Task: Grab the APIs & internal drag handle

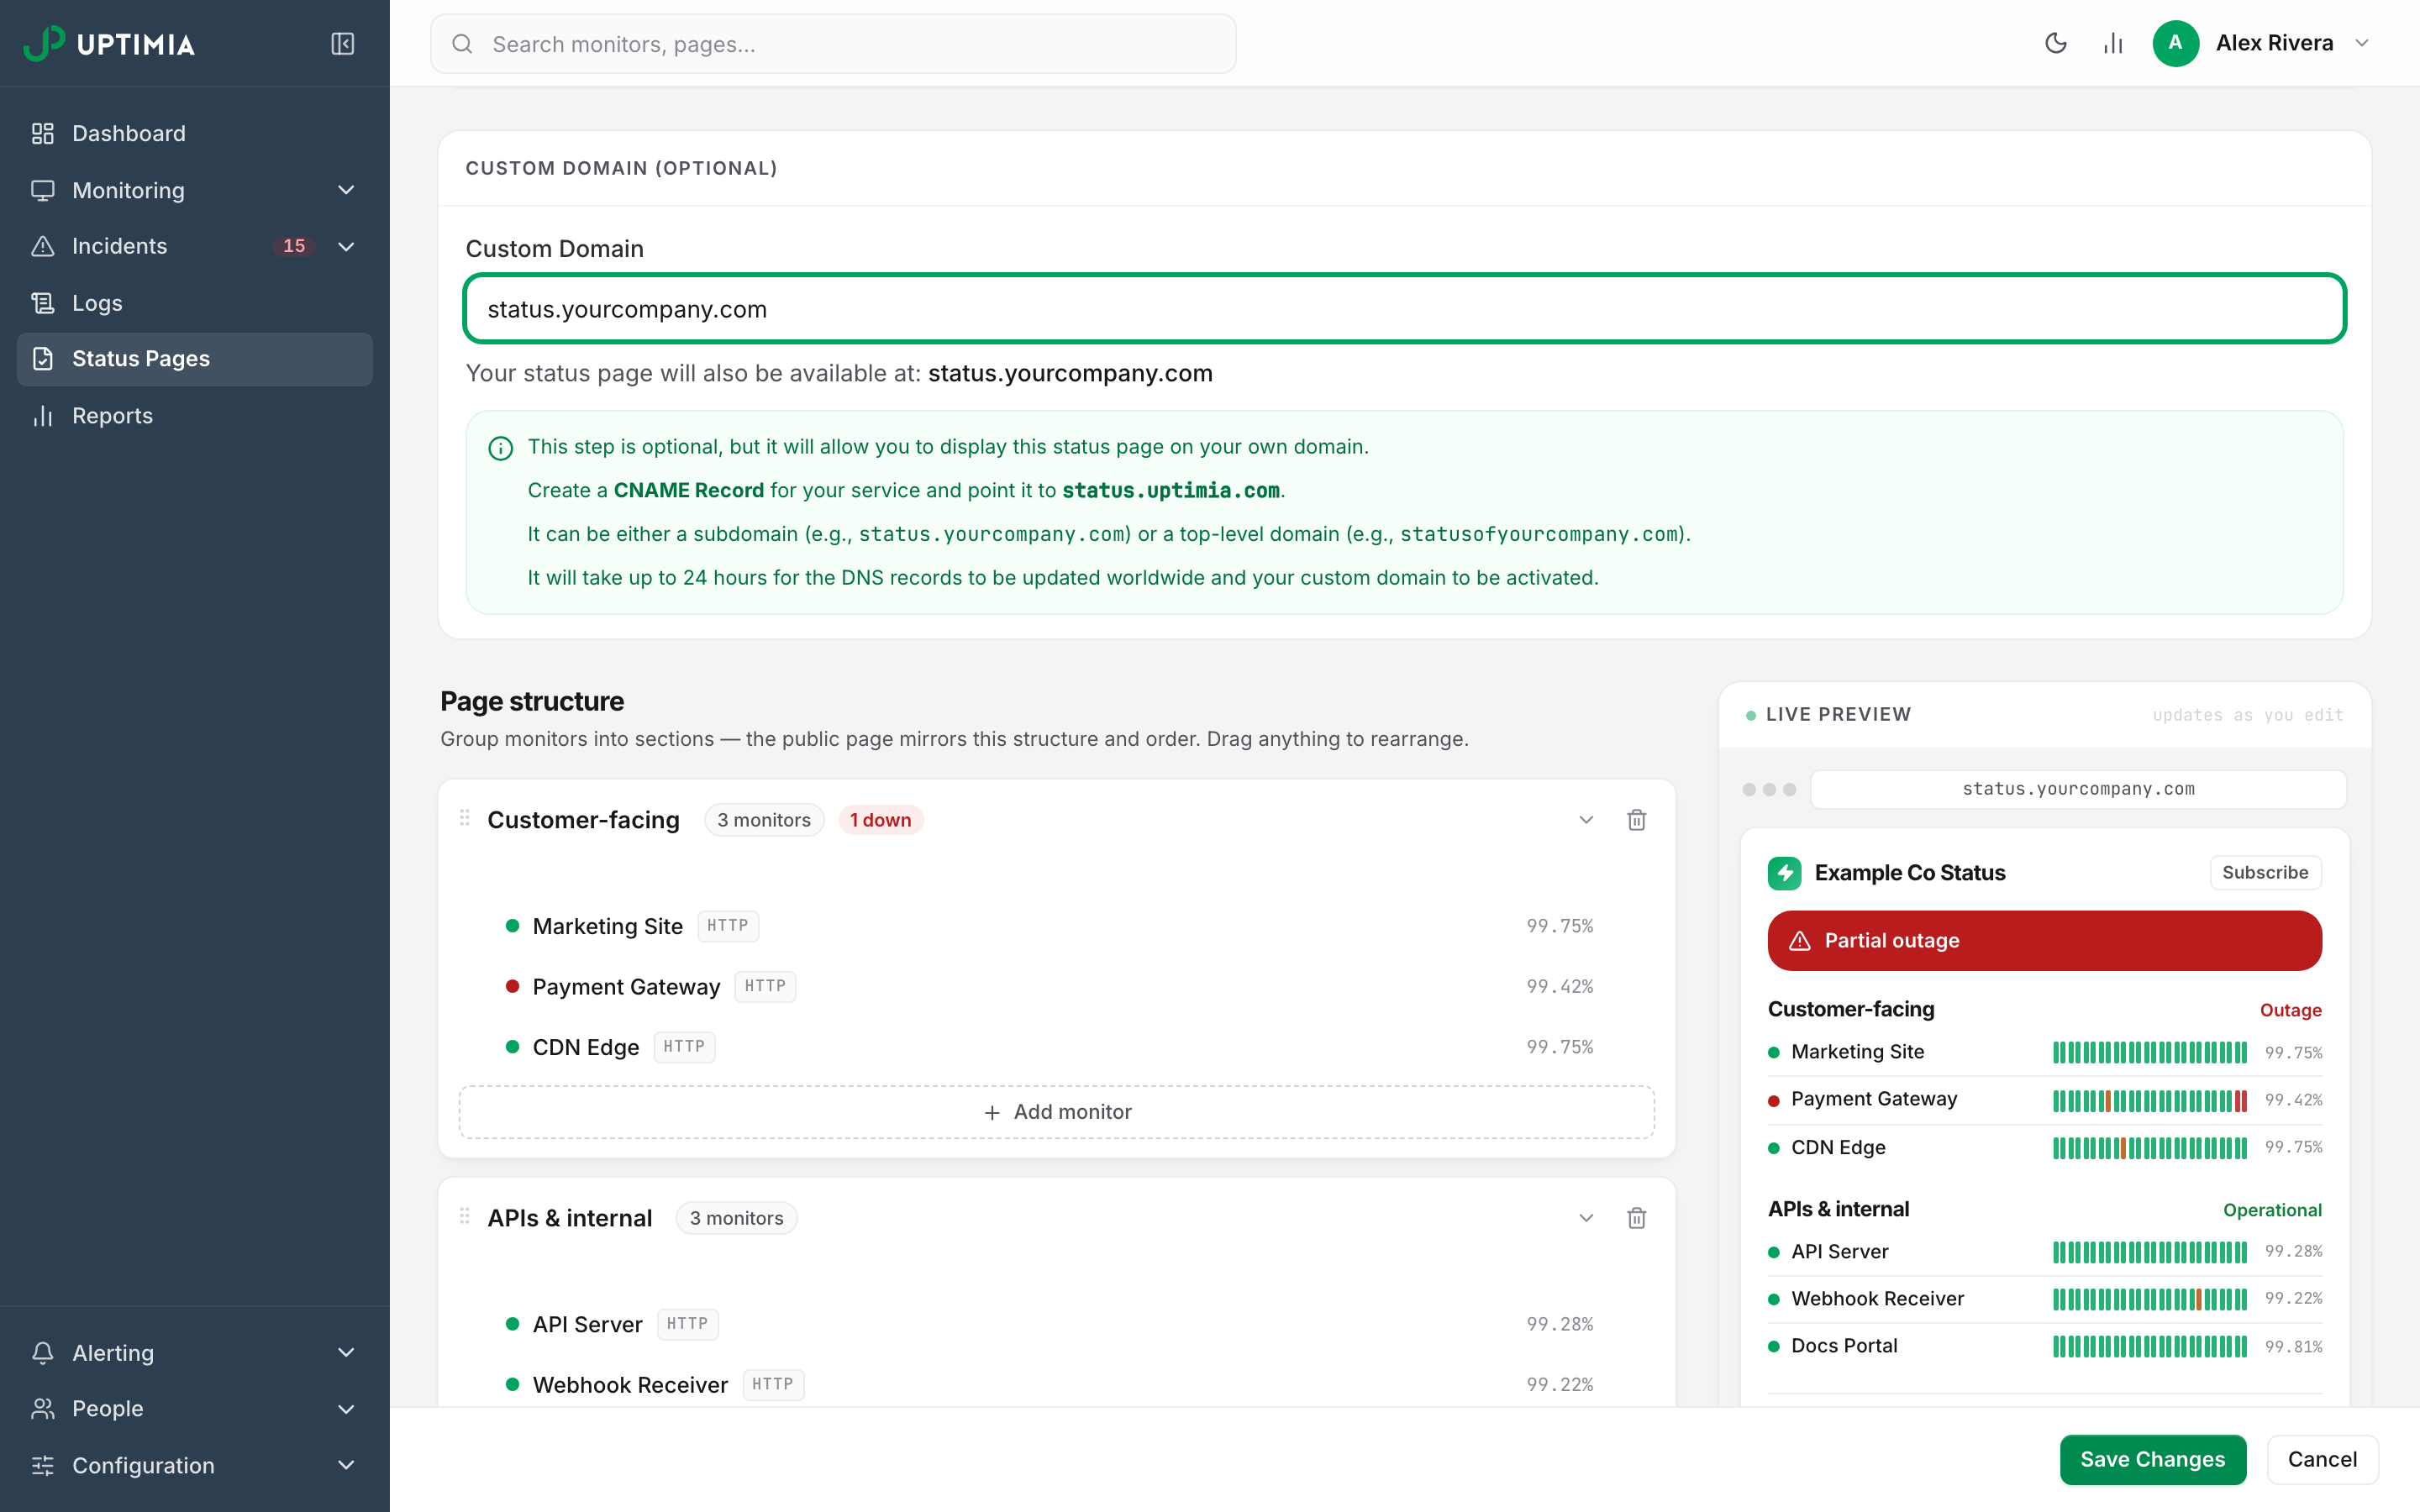Action: 464,1216
